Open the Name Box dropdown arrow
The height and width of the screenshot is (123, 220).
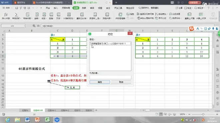coord(24,26)
